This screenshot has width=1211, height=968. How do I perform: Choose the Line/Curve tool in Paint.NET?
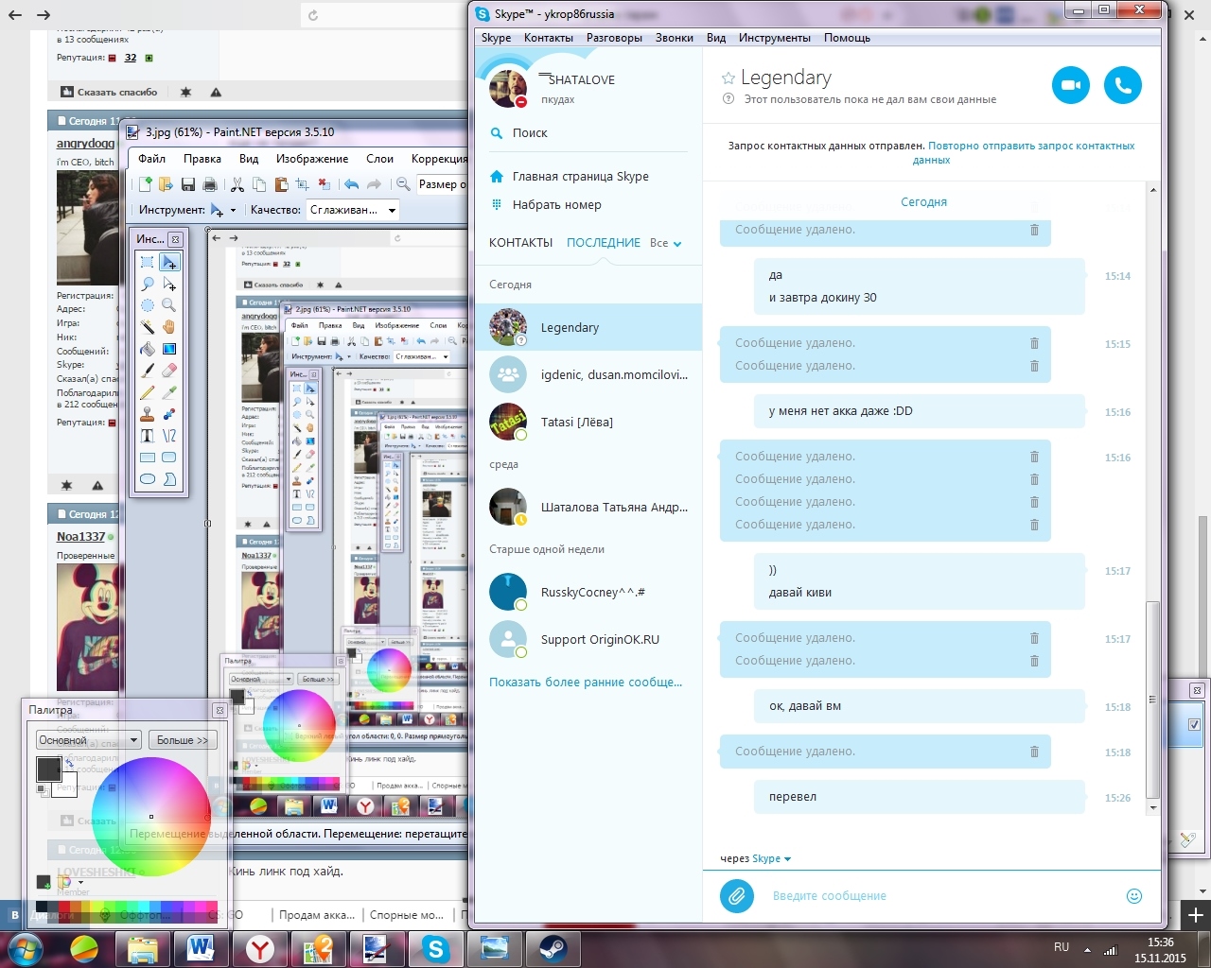tap(168, 436)
